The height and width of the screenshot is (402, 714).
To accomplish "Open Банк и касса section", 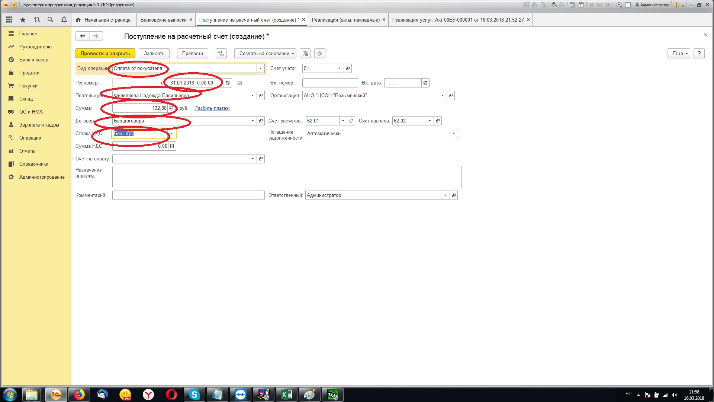I will pos(33,60).
